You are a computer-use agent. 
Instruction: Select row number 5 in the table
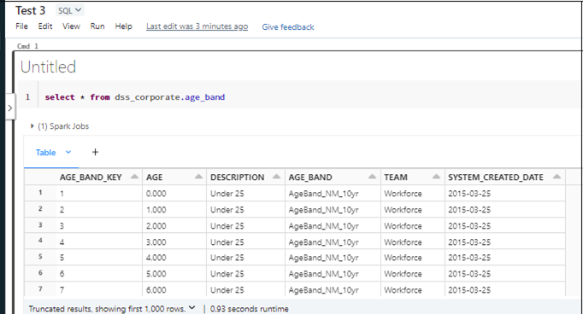pos(40,257)
